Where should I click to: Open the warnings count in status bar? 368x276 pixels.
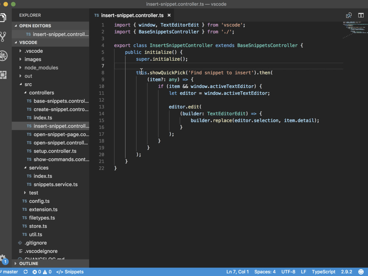coord(47,272)
